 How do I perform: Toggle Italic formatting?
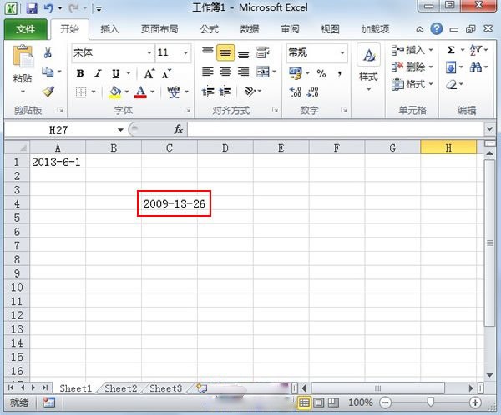tap(98, 73)
